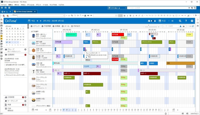Open OnTime settings gear
Screen dimensions: 200x115
click(192, 21)
